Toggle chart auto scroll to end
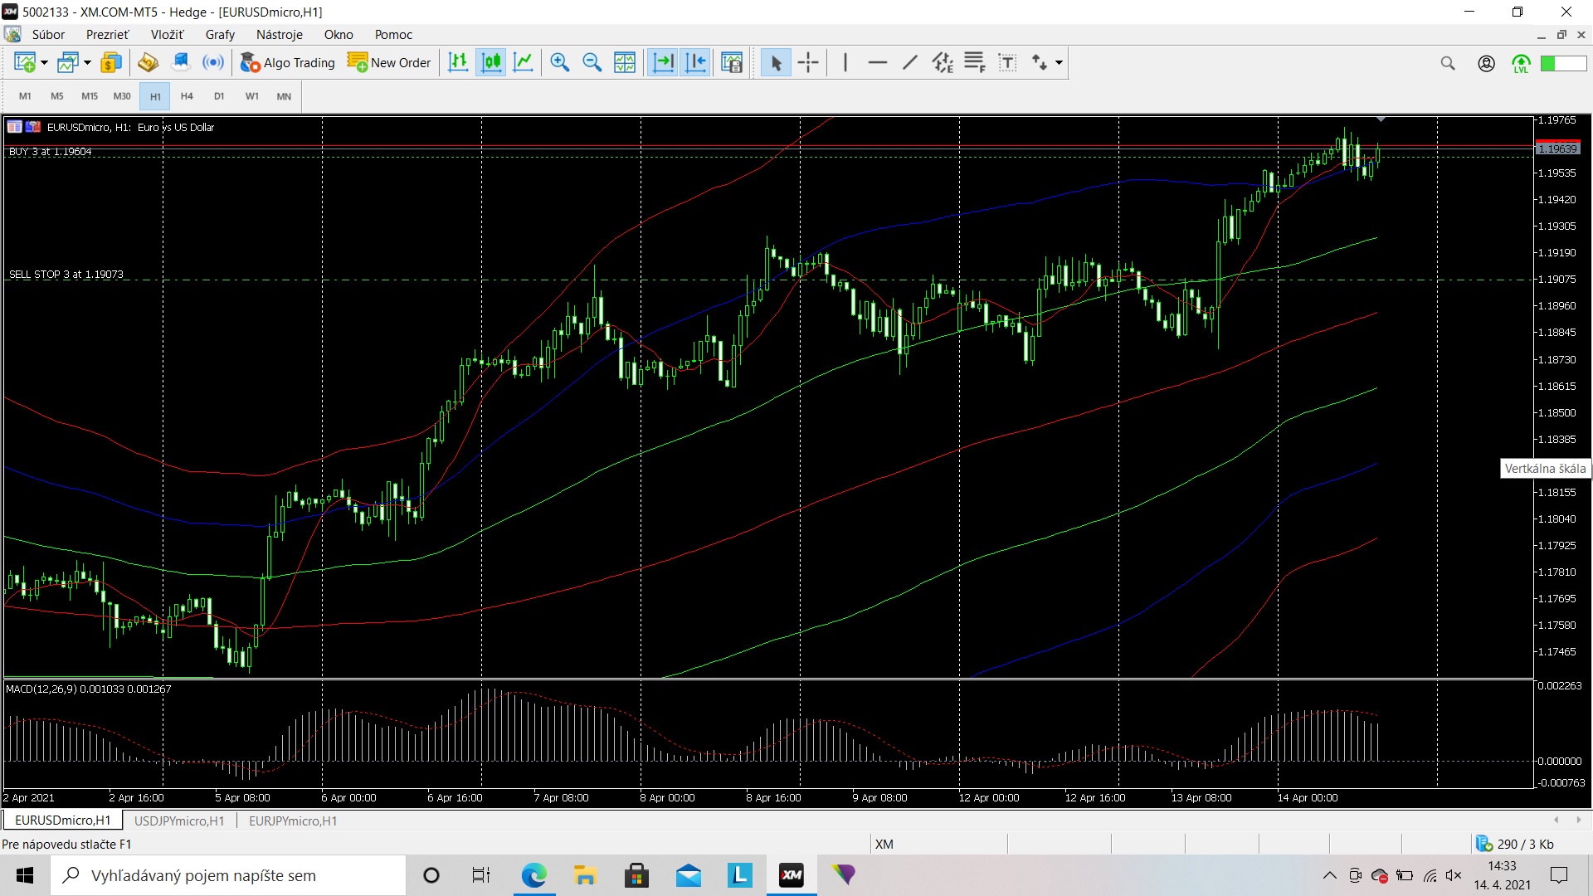Screen dimensions: 1593x896 point(663,62)
